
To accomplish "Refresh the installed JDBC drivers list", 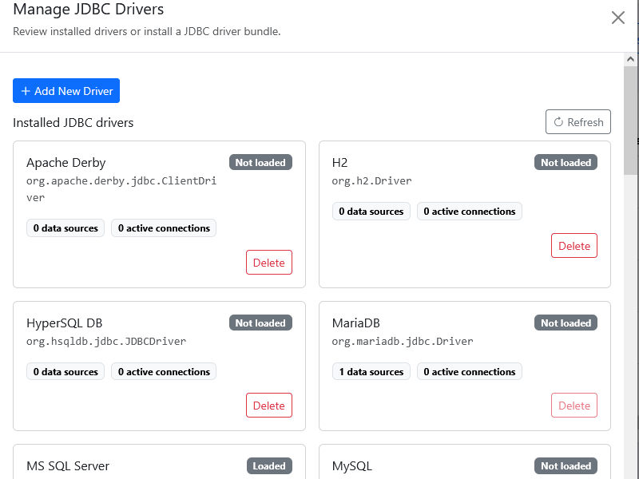I will click(x=577, y=122).
